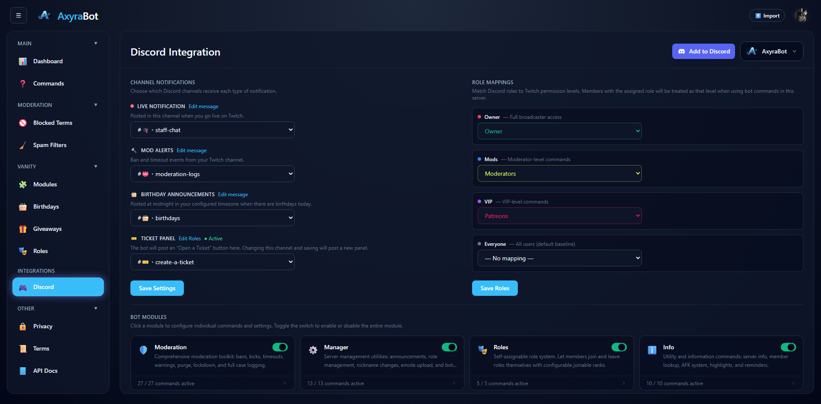The width and height of the screenshot is (821, 404).
Task: Collapse the MAIN sidebar section
Action: click(96, 43)
